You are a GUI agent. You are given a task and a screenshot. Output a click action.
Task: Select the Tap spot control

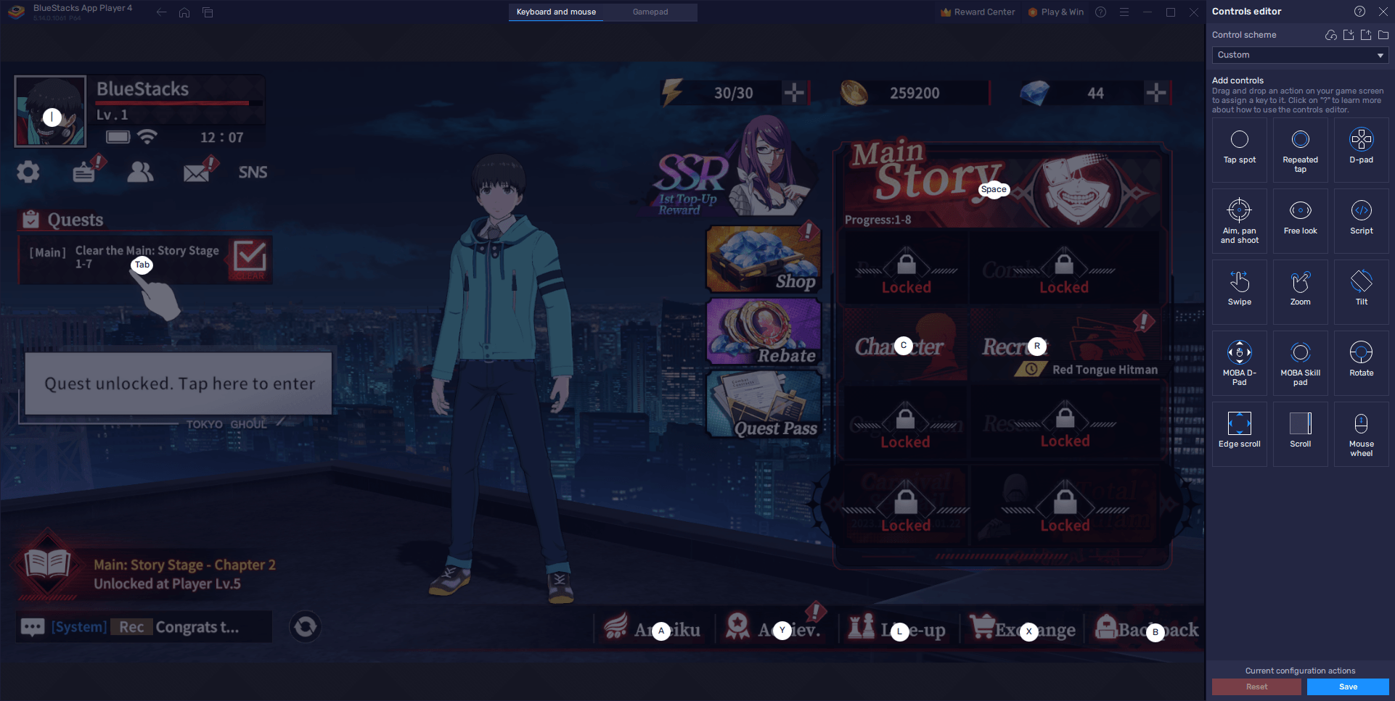1239,149
